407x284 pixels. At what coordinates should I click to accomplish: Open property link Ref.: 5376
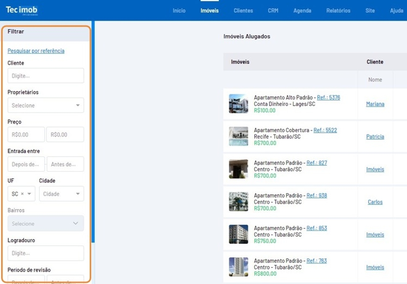click(x=328, y=98)
